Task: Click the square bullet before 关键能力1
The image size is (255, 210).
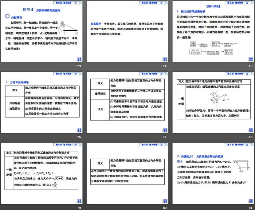Action: [x=178, y=156]
